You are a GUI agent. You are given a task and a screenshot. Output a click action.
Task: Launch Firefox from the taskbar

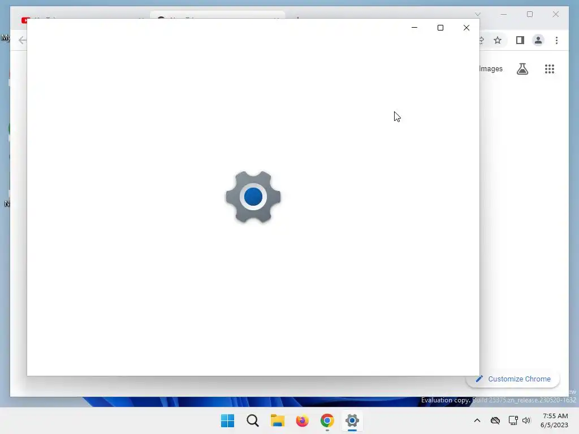(x=302, y=420)
